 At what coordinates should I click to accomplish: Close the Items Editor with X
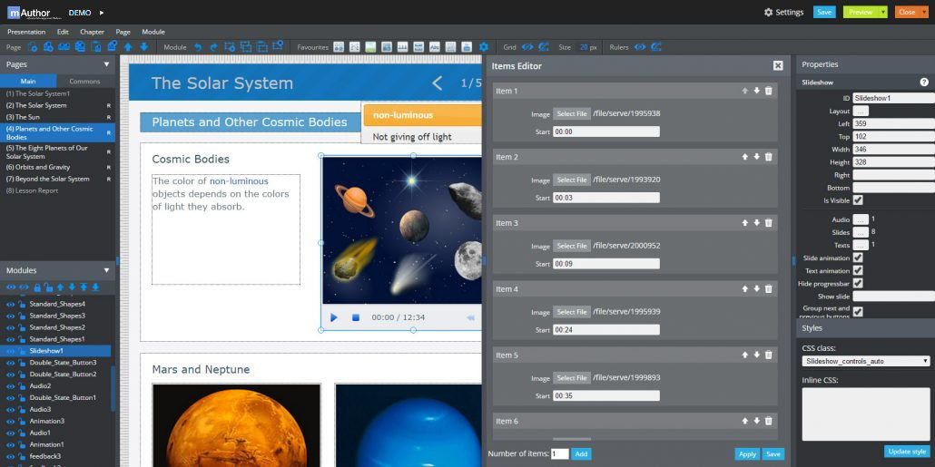tap(778, 65)
